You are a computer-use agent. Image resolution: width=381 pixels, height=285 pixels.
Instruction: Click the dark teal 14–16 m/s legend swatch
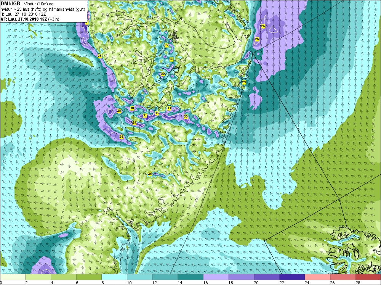click(x=190, y=277)
